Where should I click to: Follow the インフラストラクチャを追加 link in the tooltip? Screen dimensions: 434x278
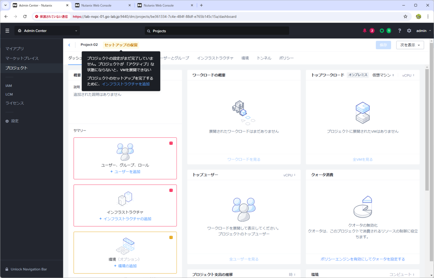tap(127, 83)
